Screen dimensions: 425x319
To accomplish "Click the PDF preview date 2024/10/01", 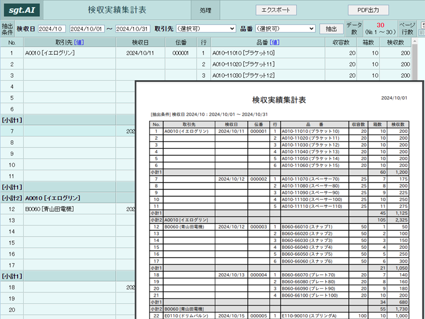I will (x=394, y=98).
